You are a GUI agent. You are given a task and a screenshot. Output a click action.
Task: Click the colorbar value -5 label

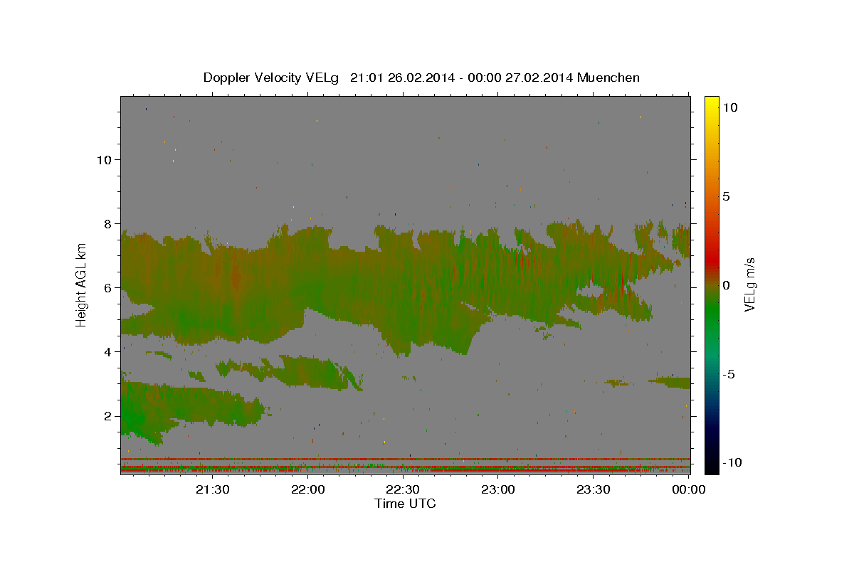(x=729, y=374)
